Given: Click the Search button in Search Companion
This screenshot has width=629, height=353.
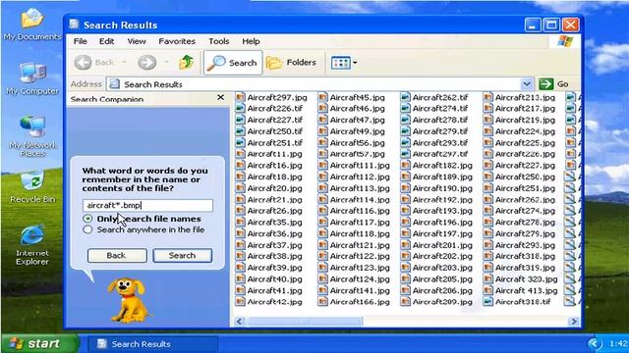Looking at the screenshot, I should [x=183, y=255].
